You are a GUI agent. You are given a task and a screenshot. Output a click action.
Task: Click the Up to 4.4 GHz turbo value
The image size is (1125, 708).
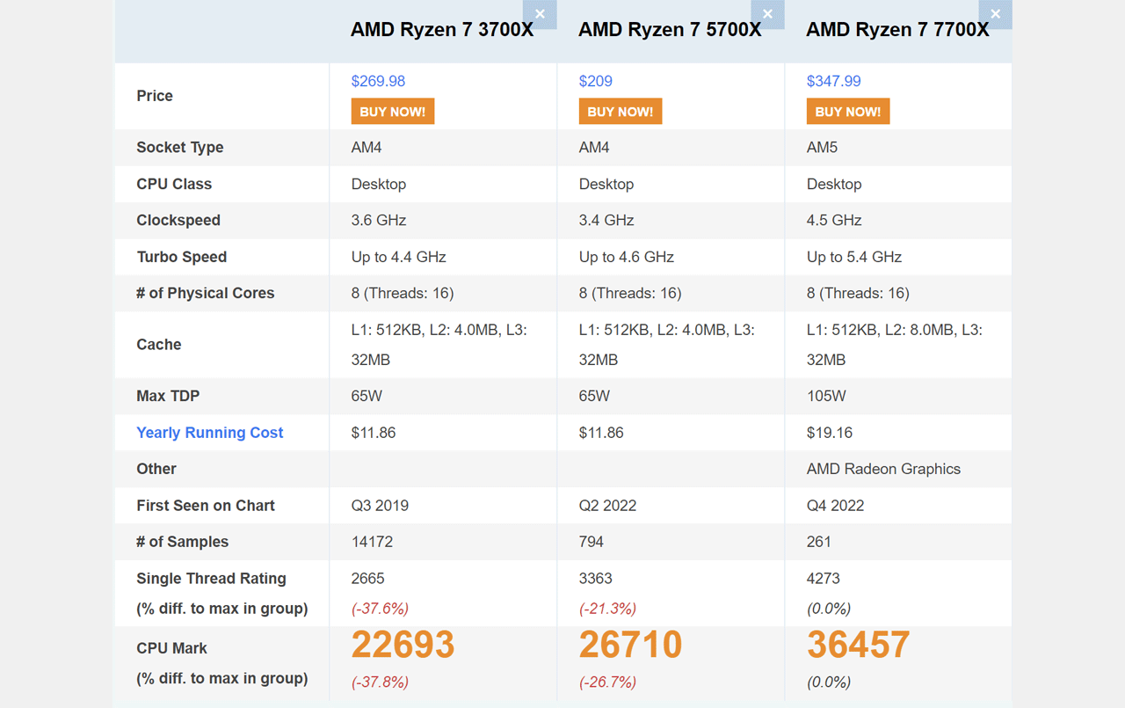399,258
